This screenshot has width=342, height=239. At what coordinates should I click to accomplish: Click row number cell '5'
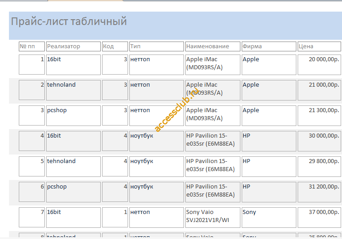(32, 167)
